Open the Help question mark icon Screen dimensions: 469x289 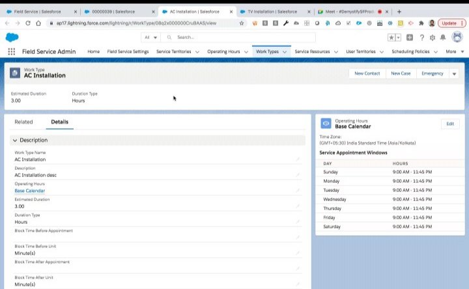coord(421,37)
